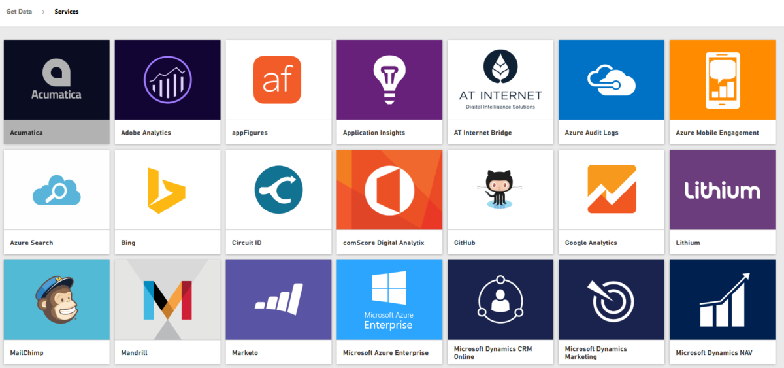Go back to Get Data breadcrumb
This screenshot has height=368, width=784.
click(19, 12)
